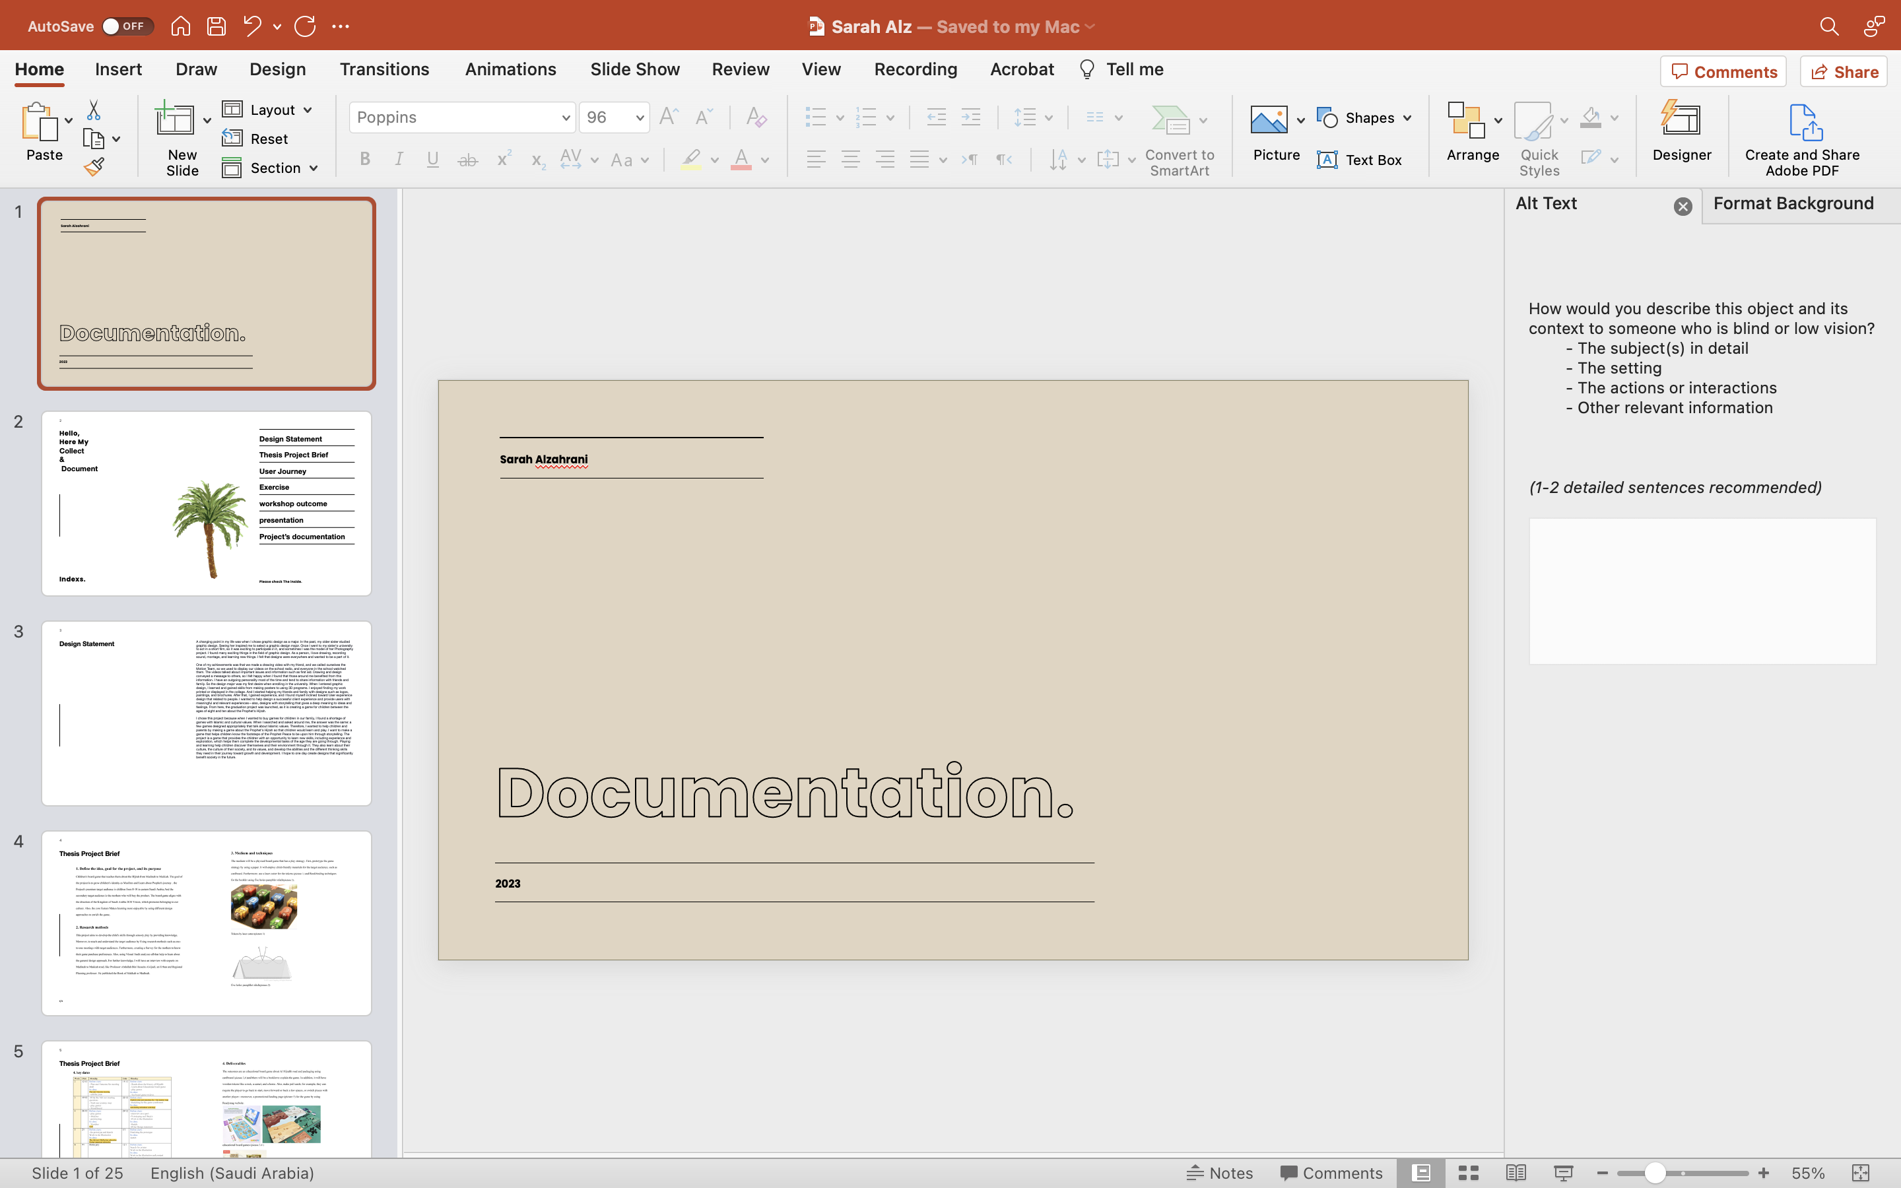This screenshot has height=1188, width=1901.
Task: Open the font size 96 dropdown
Action: tap(640, 118)
